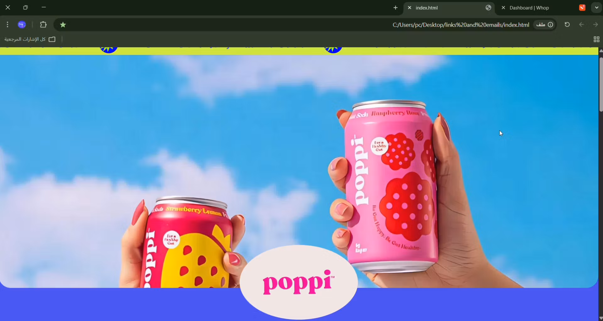The image size is (603, 321).
Task: Click the Whop favicon on Dashboard tab
Action: pyautogui.click(x=582, y=8)
